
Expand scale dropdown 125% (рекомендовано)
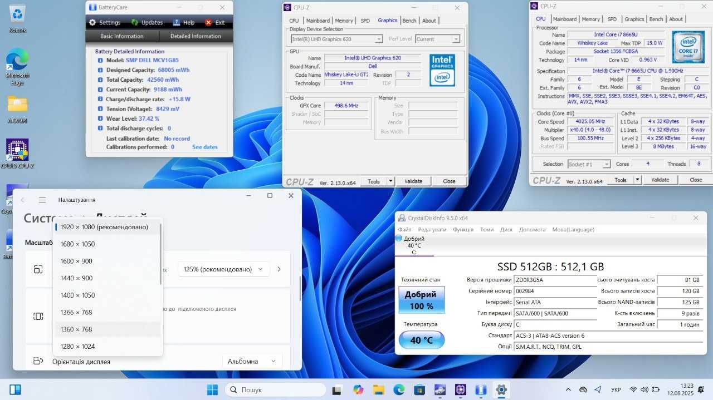pyautogui.click(x=224, y=269)
